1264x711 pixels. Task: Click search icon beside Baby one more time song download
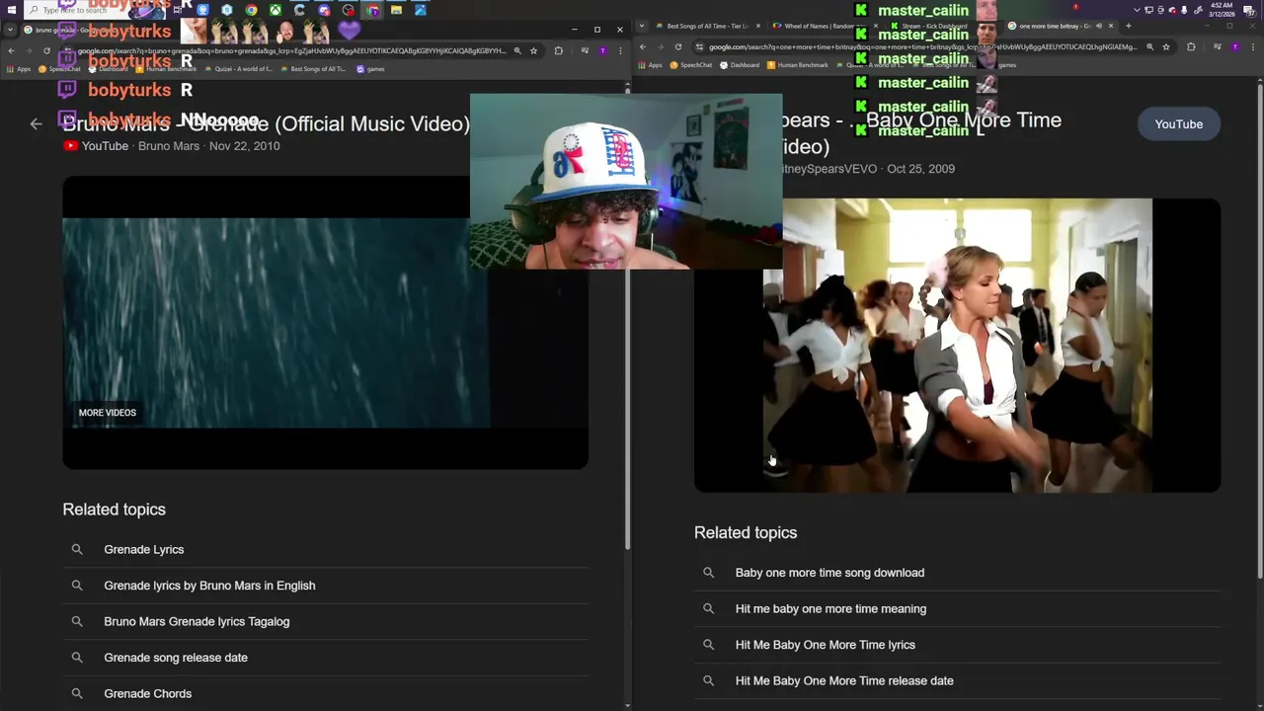(x=708, y=573)
